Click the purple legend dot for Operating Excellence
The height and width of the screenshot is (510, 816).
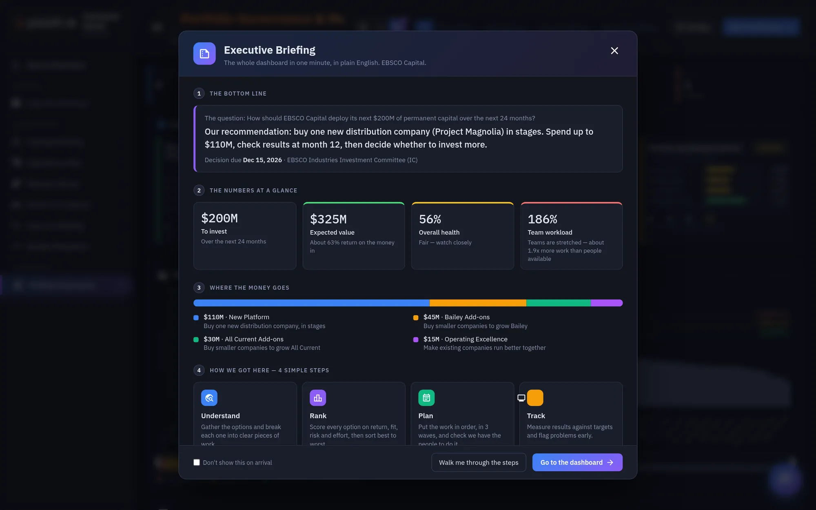(416, 339)
